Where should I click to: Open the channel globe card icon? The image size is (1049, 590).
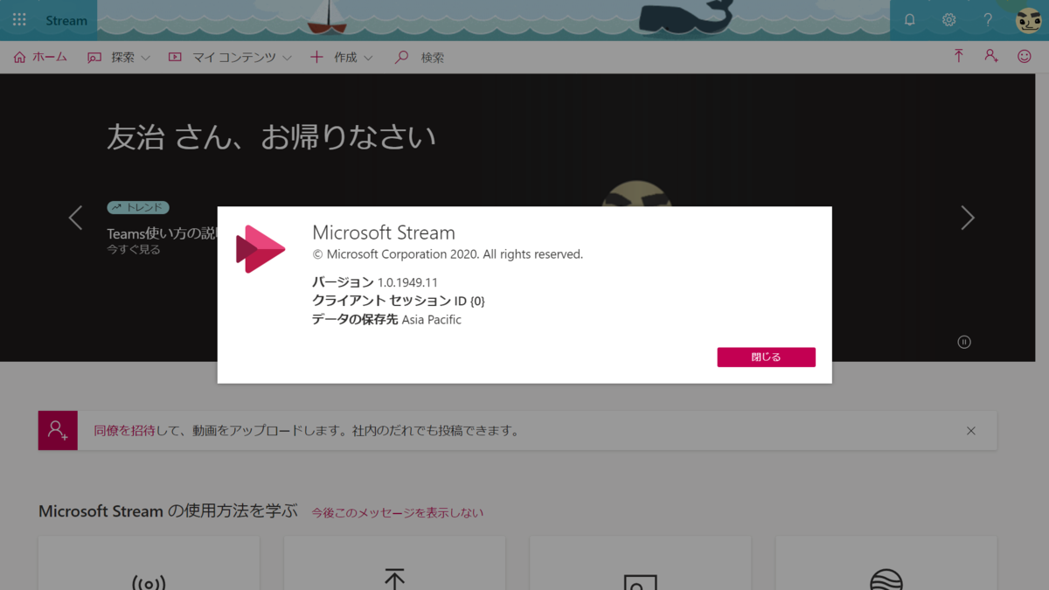(886, 580)
